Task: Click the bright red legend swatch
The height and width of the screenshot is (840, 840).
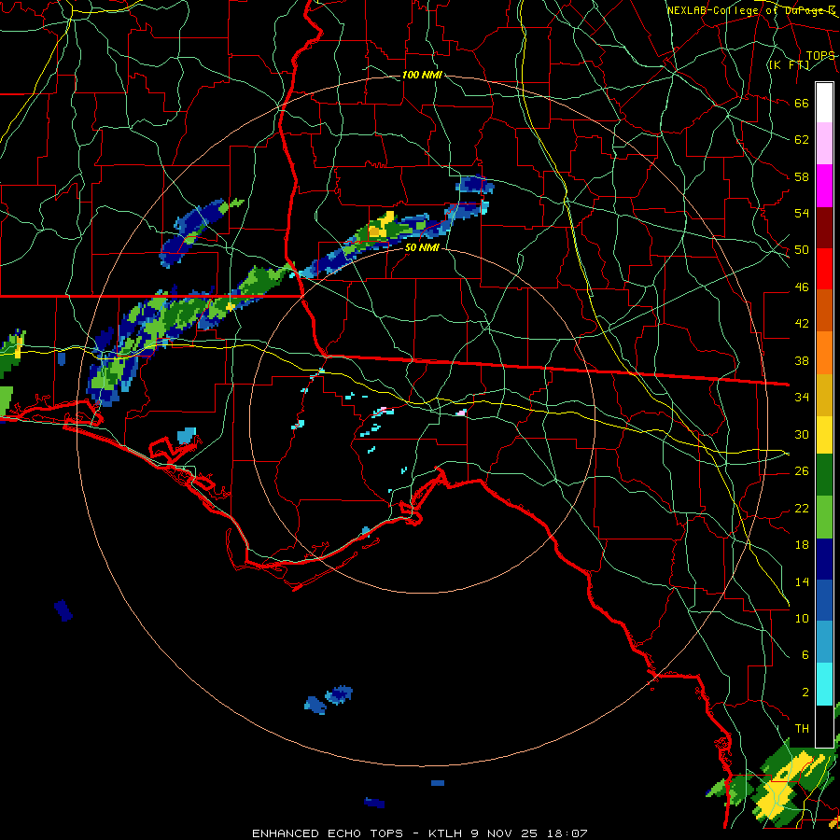Action: (x=824, y=269)
